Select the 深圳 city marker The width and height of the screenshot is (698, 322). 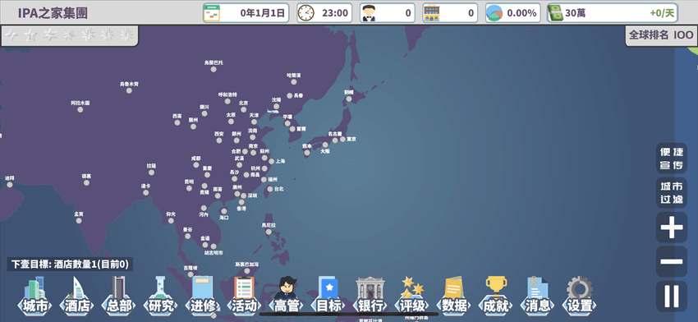click(x=244, y=196)
